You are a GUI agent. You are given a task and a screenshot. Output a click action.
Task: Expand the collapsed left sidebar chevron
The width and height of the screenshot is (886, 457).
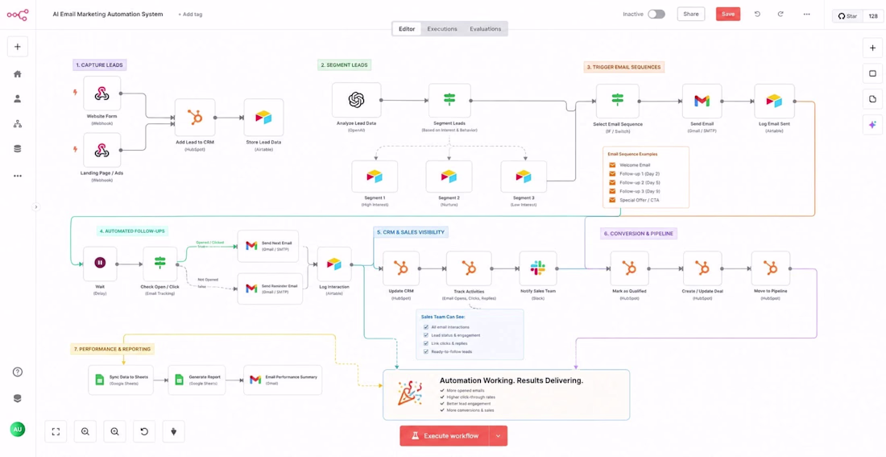pos(35,207)
